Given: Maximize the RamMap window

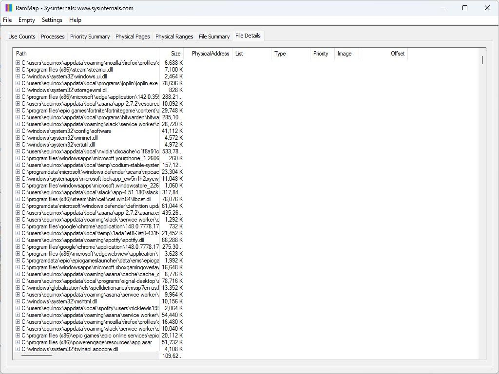Looking at the screenshot, I should pyautogui.click(x=465, y=8).
